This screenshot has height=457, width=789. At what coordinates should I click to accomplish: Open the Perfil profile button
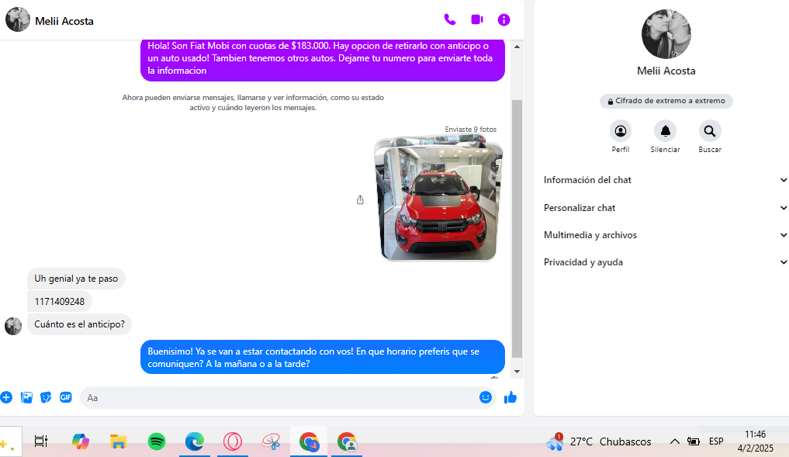coord(620,130)
